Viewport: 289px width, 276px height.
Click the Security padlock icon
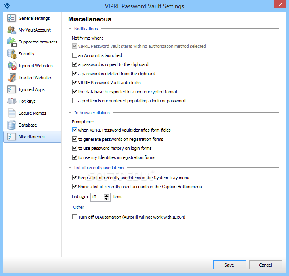coord(11,54)
